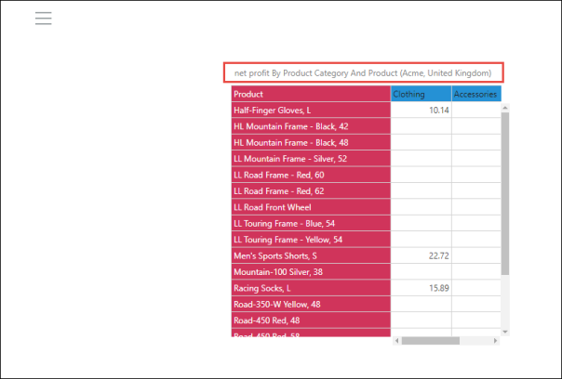Click the horizontal scrollbar right arrow
This screenshot has width=562, height=379.
click(x=496, y=341)
